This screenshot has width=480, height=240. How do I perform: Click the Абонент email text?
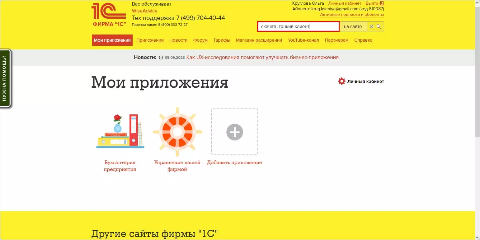tap(338, 9)
